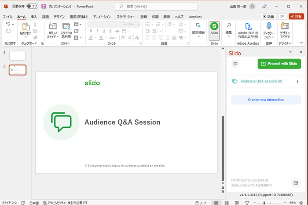
Task: Click the Paste clipboard icon
Action: point(26,26)
